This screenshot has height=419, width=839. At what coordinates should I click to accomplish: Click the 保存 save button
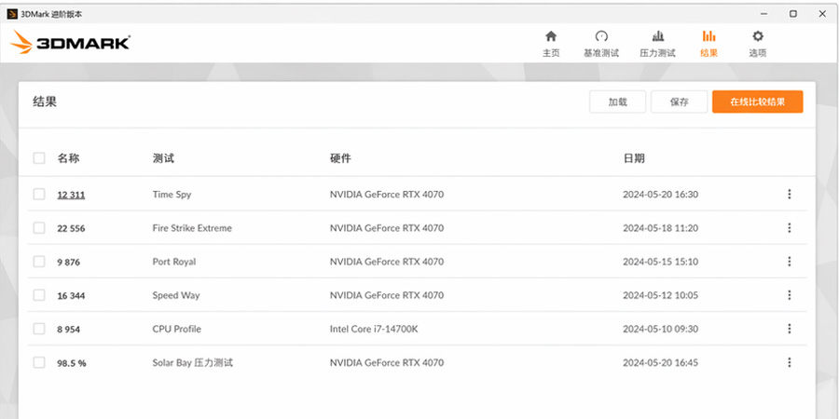tap(679, 101)
